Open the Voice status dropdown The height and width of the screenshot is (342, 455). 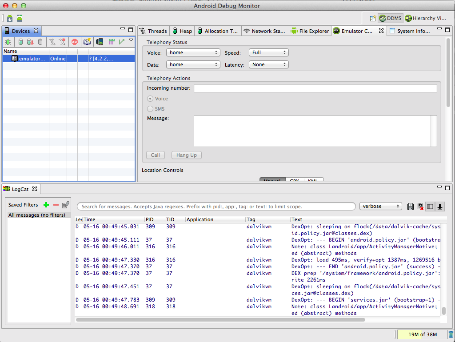point(193,52)
